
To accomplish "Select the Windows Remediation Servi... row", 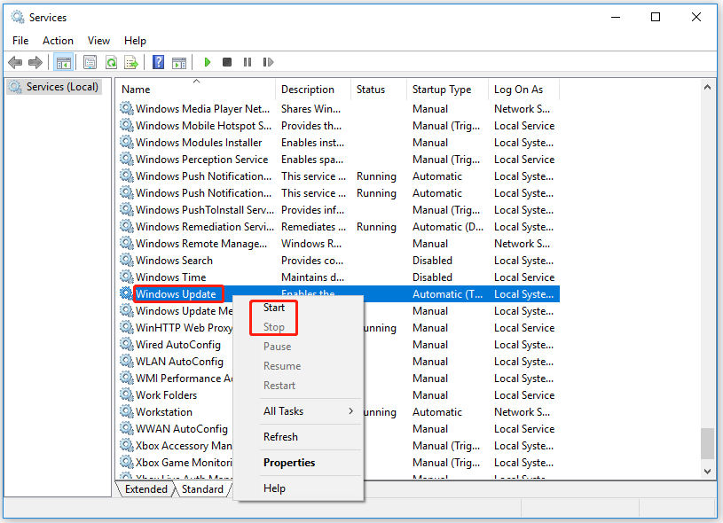I will [x=339, y=227].
